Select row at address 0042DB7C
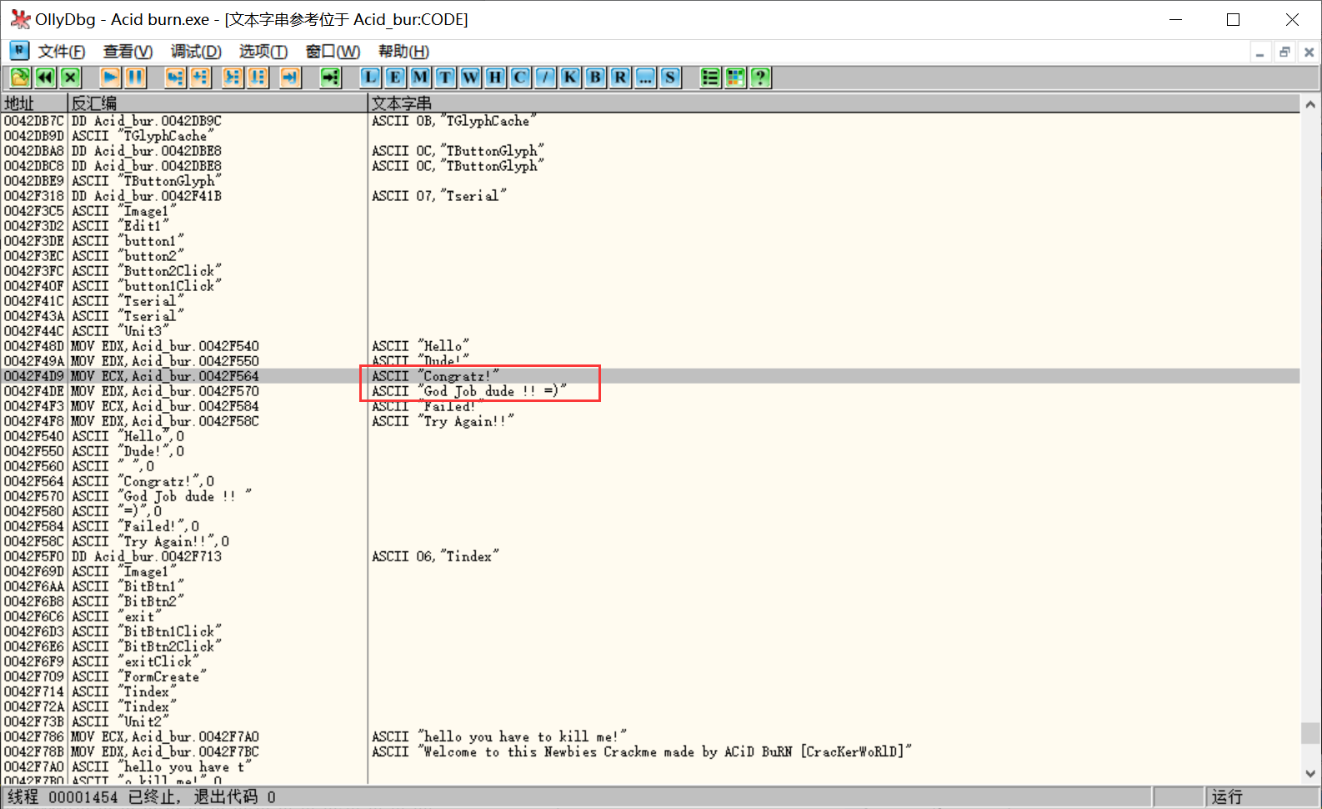The image size is (1322, 809). (x=650, y=121)
